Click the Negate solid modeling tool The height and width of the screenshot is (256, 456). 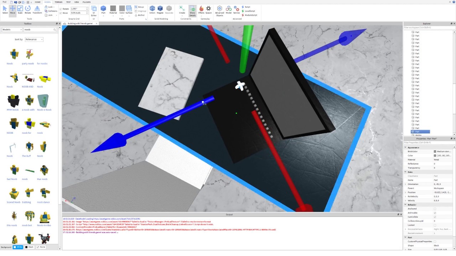(160, 10)
